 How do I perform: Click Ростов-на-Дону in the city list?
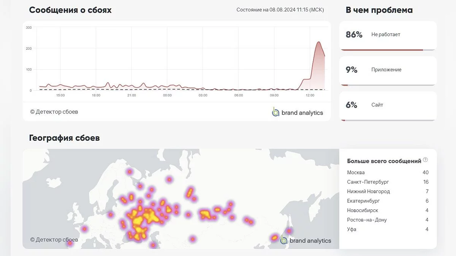367,220
